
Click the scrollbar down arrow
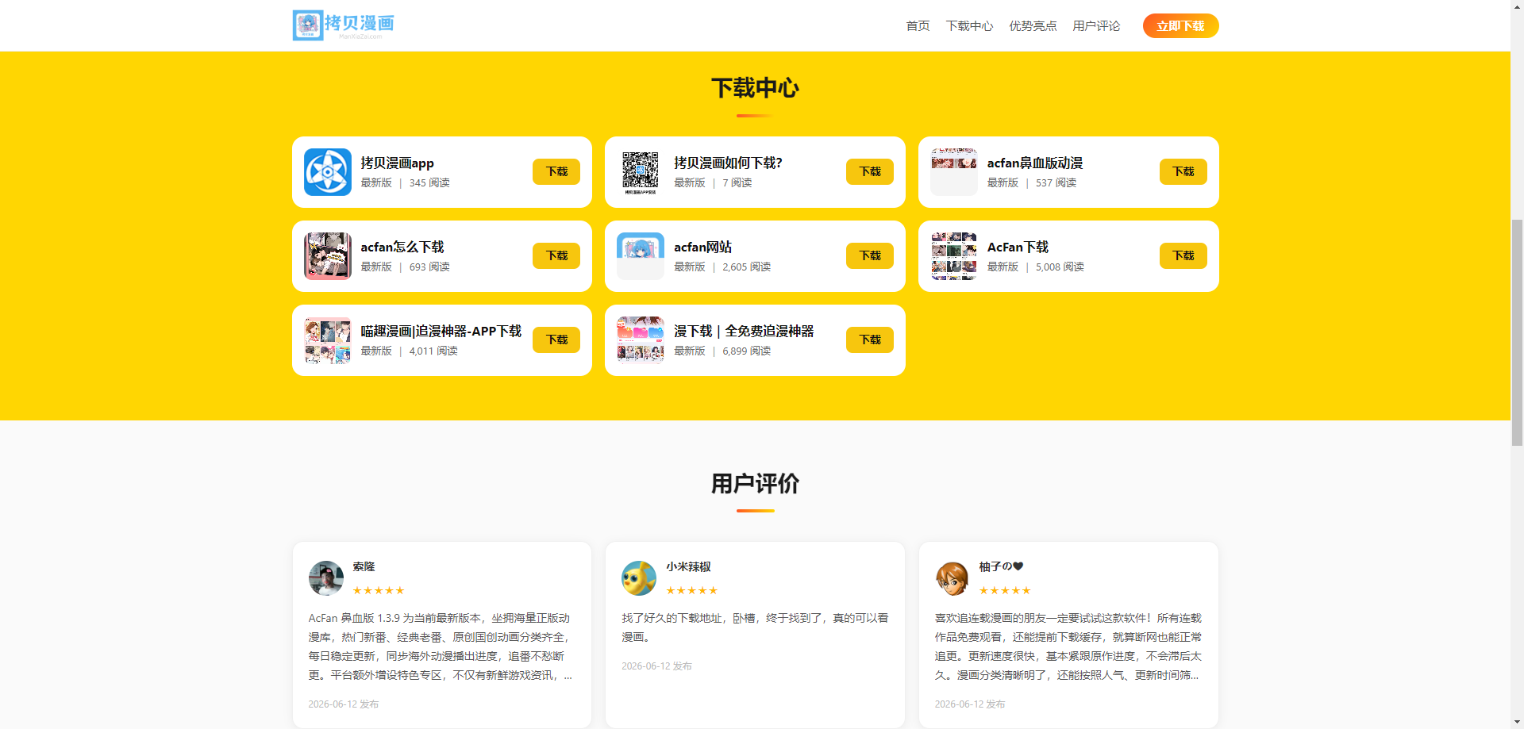[1517, 722]
